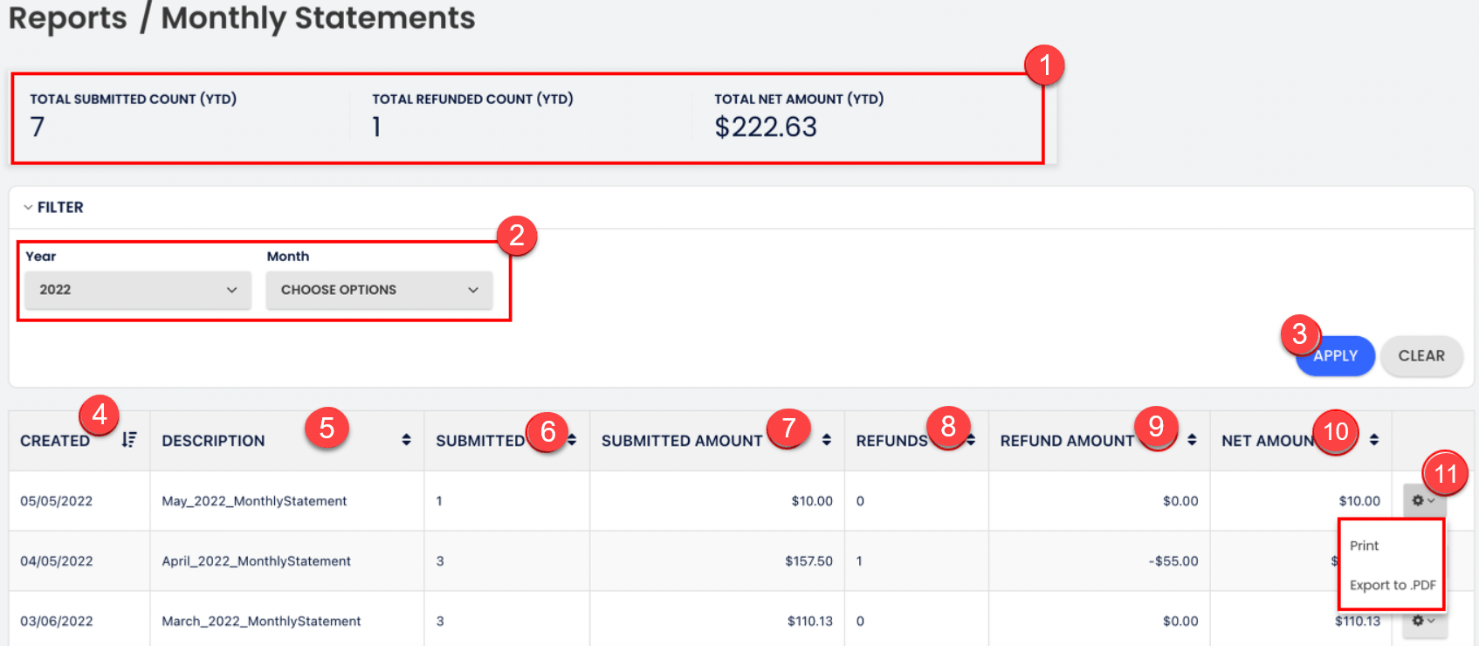Sort the table by Created date
The image size is (1479, 646).
click(x=128, y=440)
